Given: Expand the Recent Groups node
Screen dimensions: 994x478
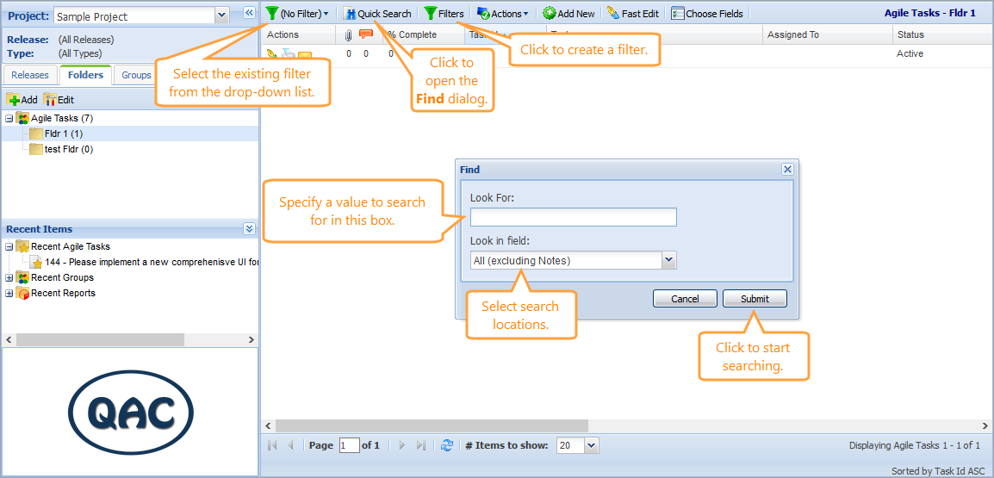Looking at the screenshot, I should [9, 277].
